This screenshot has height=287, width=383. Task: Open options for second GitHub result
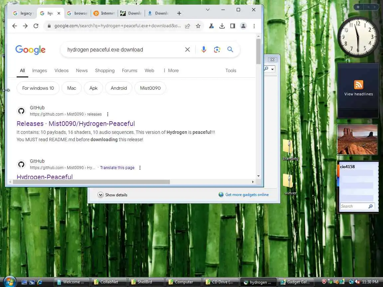pyautogui.click(x=140, y=168)
